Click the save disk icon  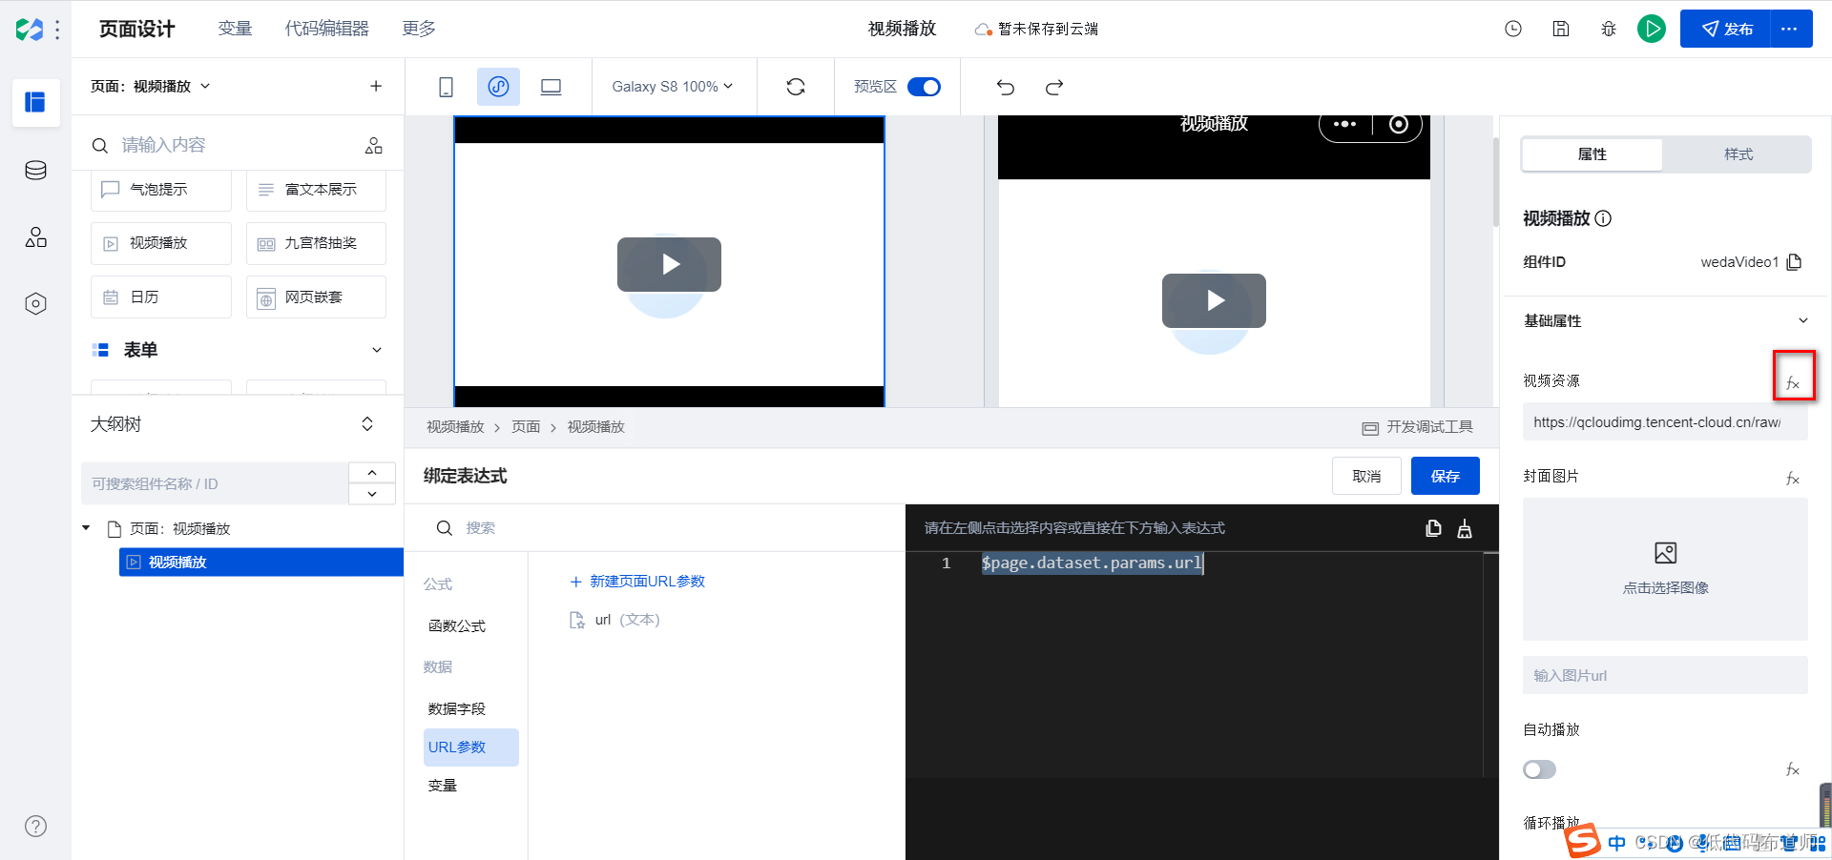click(1561, 29)
